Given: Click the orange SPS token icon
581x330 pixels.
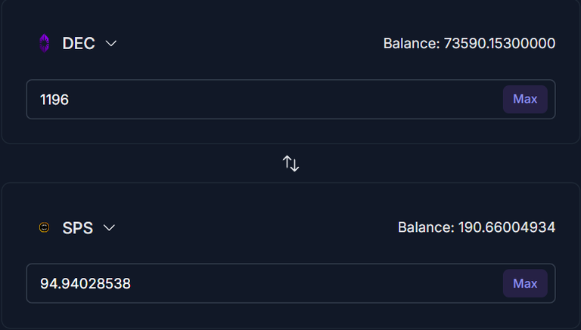Looking at the screenshot, I should (x=44, y=227).
